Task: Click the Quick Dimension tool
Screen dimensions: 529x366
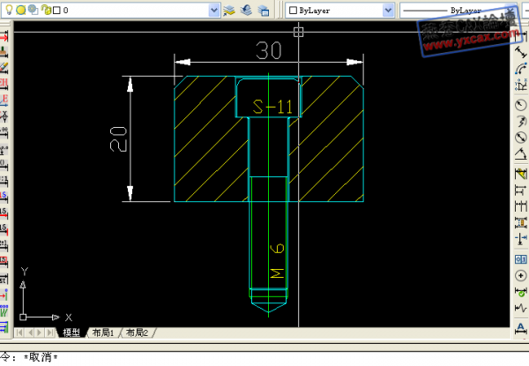Action: (x=521, y=174)
